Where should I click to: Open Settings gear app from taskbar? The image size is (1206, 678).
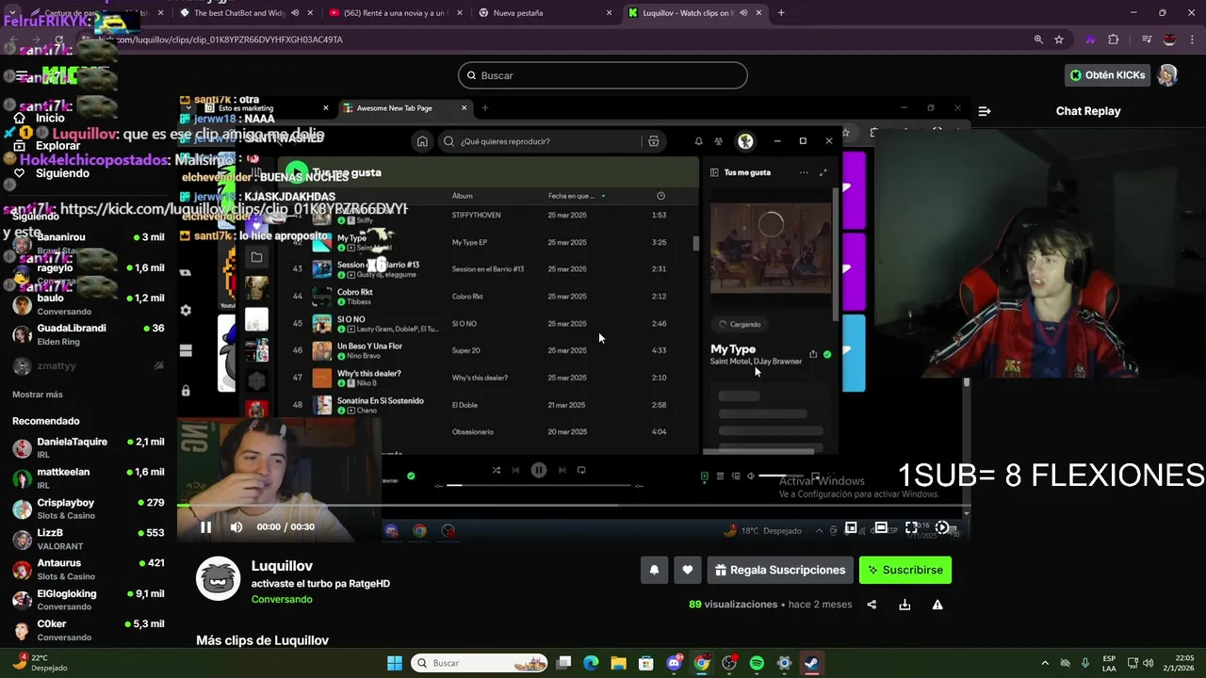(x=784, y=663)
